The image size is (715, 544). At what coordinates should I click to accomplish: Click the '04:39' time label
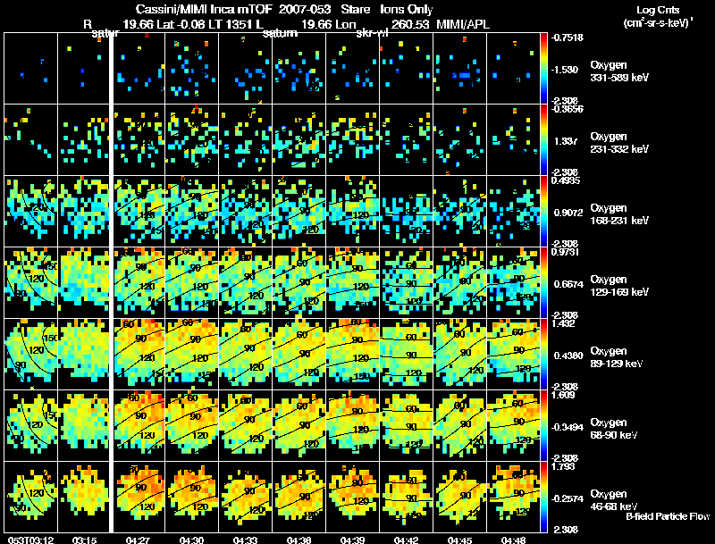click(x=352, y=540)
